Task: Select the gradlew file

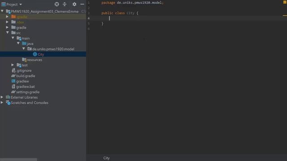Action: tap(22, 81)
